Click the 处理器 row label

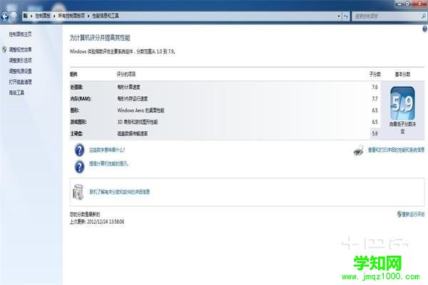point(76,87)
